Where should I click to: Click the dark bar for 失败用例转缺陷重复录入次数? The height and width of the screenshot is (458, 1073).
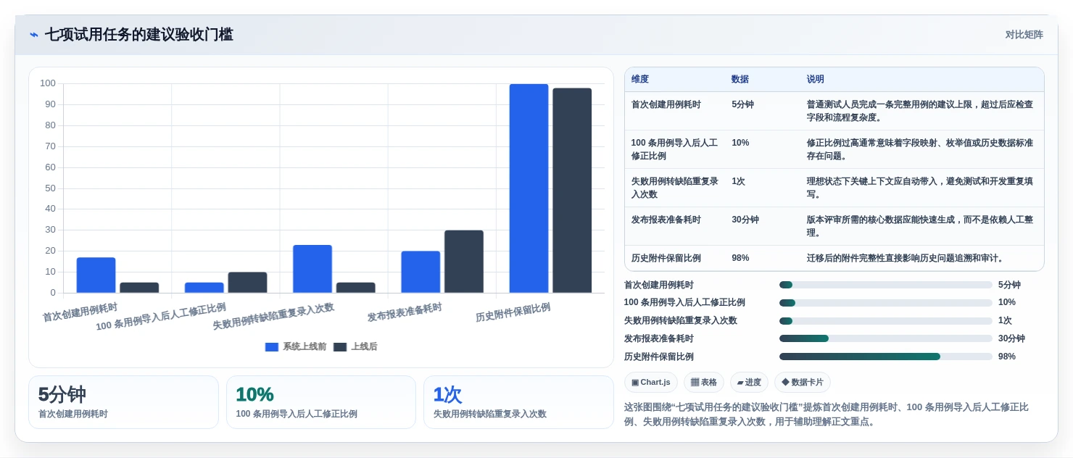pyautogui.click(x=356, y=288)
